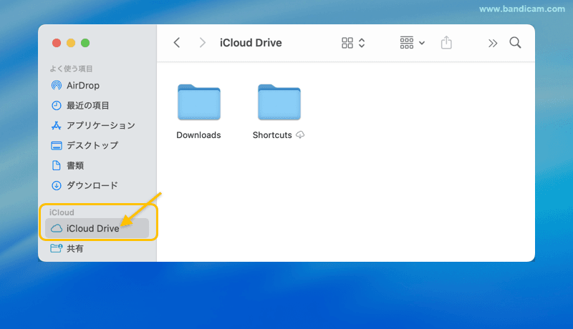Click the iCloud Drive window title
This screenshot has width=573, height=329.
[251, 43]
